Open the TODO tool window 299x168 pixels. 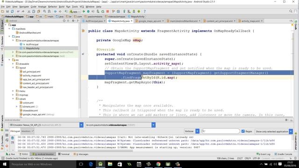coord(24,154)
